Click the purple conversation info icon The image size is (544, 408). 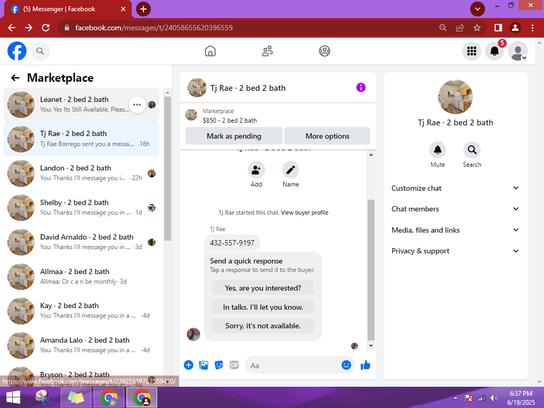point(361,88)
